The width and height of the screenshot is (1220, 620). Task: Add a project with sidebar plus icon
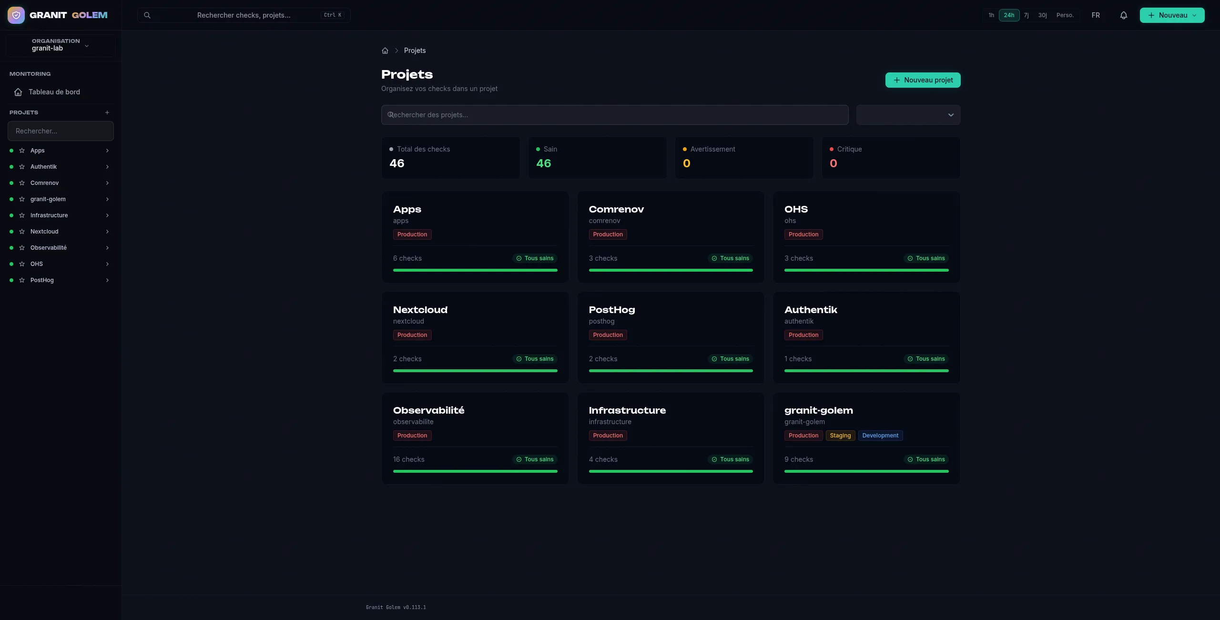(x=107, y=112)
